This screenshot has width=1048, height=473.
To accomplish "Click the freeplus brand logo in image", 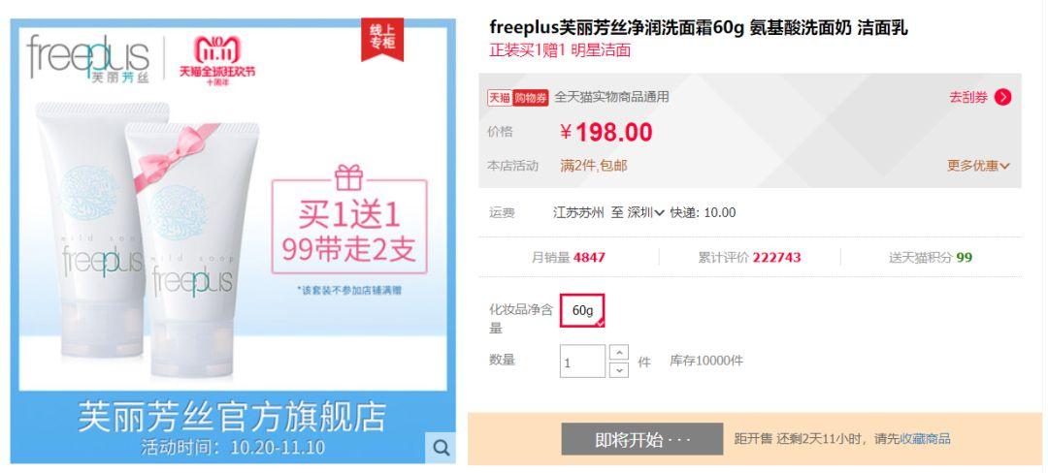I will coord(88,59).
